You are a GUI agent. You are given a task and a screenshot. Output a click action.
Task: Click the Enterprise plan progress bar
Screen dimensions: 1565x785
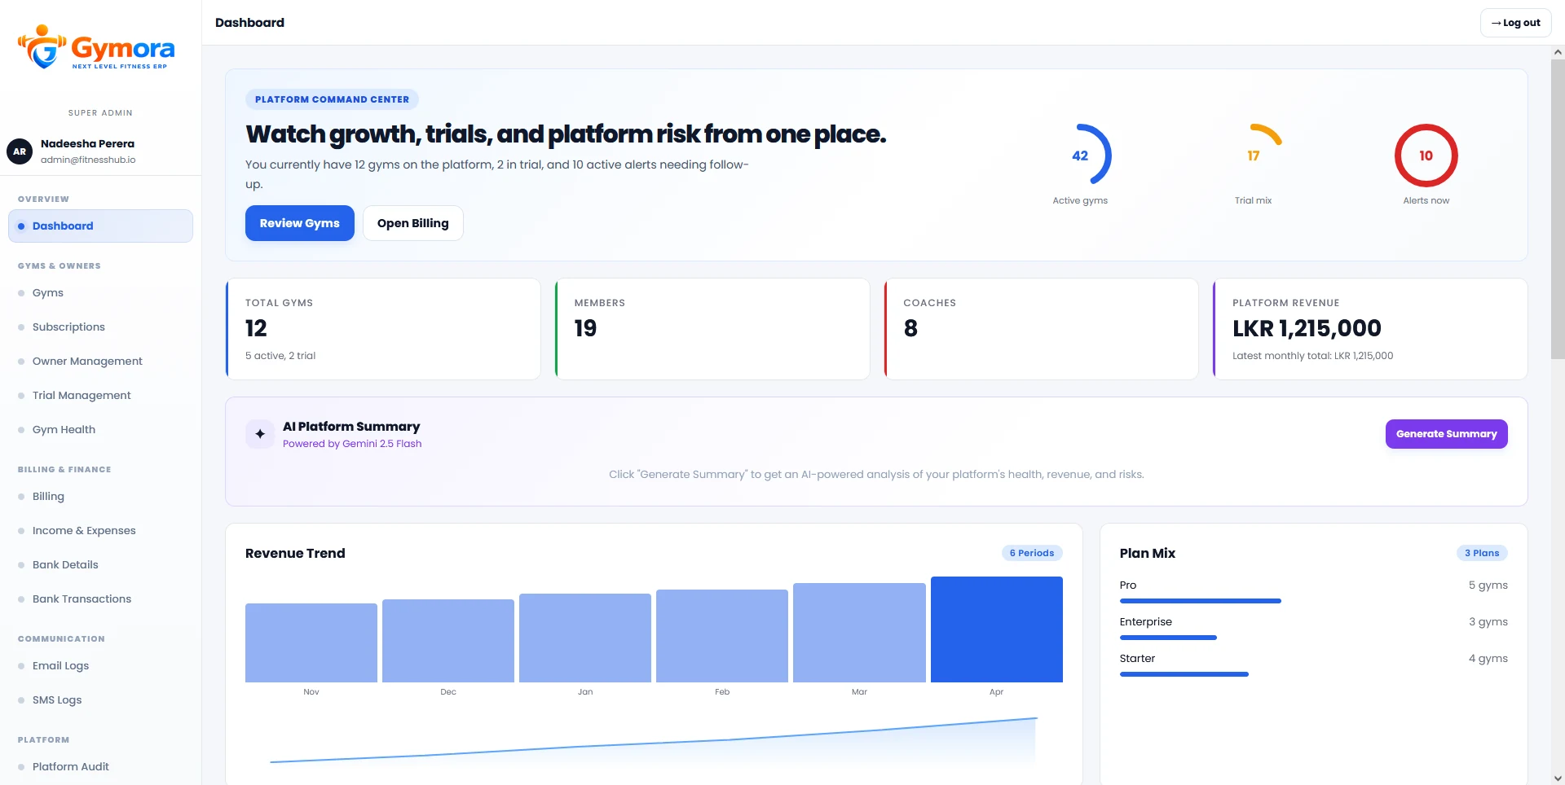coord(1168,638)
